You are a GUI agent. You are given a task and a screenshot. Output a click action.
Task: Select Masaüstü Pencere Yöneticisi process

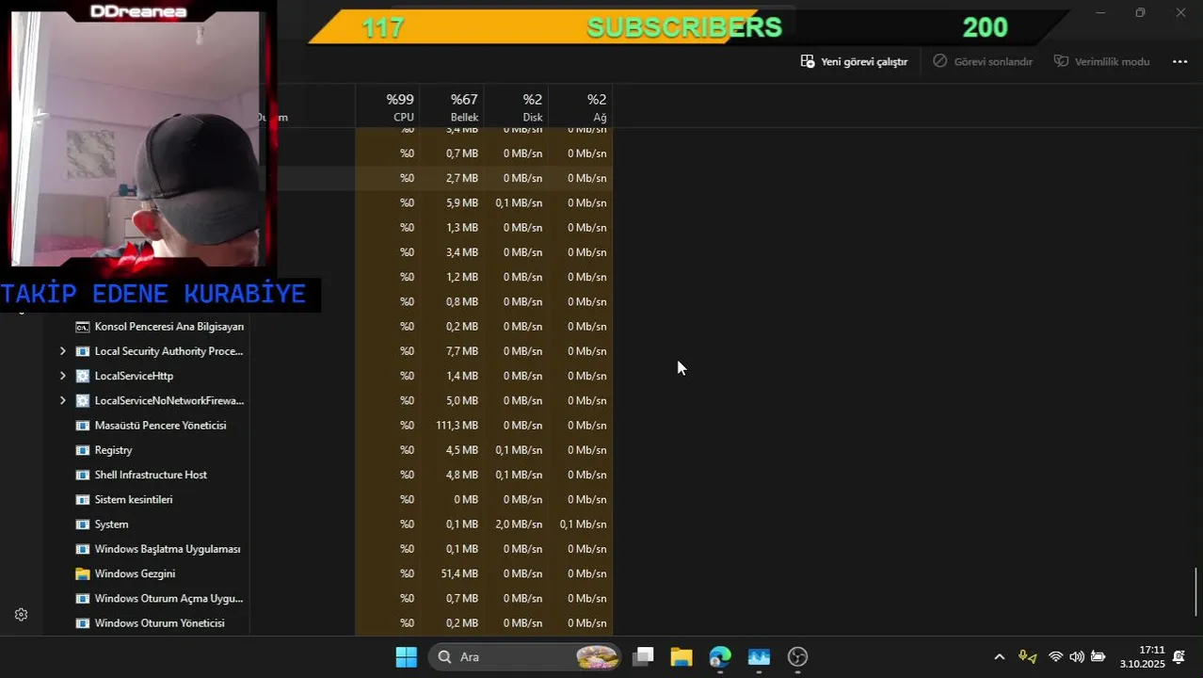point(160,426)
